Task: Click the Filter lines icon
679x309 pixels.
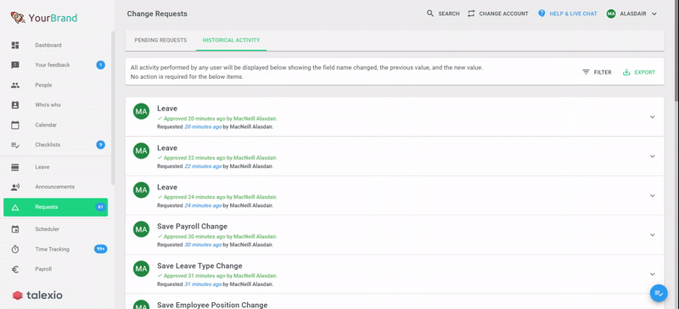Action: point(586,72)
